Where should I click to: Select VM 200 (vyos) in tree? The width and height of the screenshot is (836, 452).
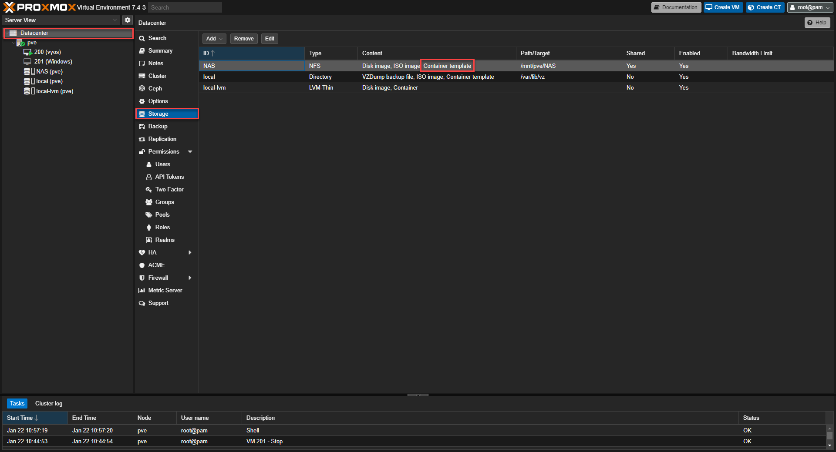(47, 52)
